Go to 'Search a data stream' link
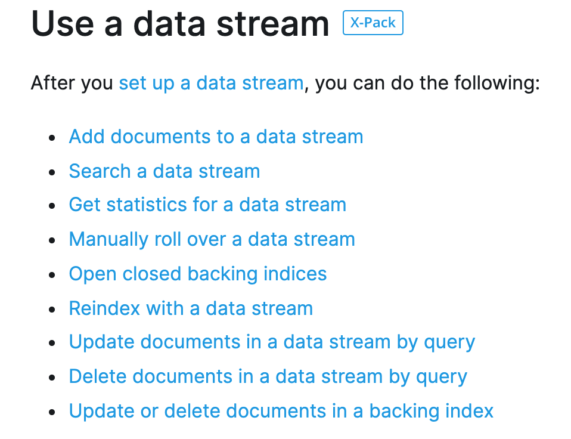The image size is (571, 439). (165, 171)
